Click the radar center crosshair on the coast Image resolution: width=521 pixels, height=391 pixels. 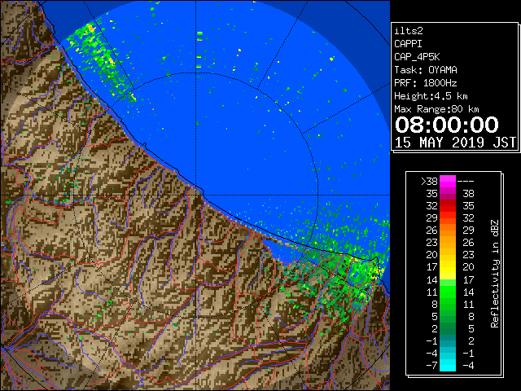tap(196, 195)
